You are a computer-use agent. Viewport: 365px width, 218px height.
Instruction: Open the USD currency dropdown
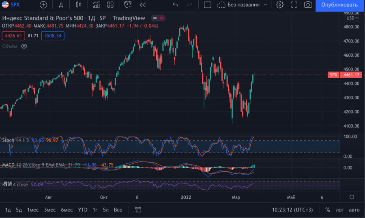[x=352, y=18]
